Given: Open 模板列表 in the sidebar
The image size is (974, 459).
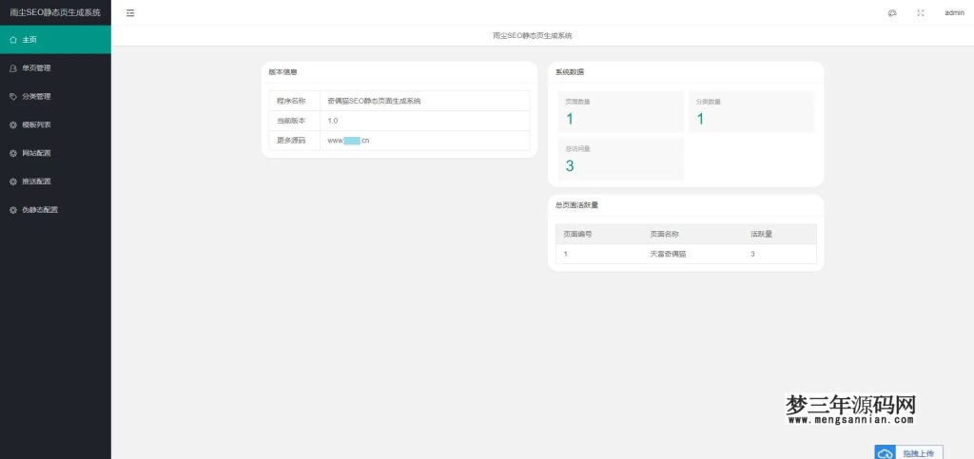Looking at the screenshot, I should 55,124.
